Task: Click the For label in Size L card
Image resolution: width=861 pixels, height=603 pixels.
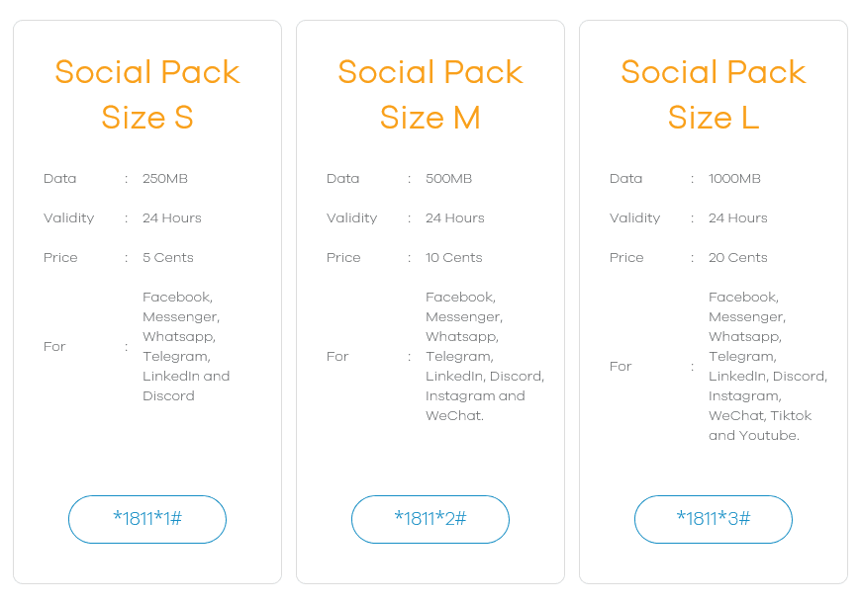Action: 621,367
